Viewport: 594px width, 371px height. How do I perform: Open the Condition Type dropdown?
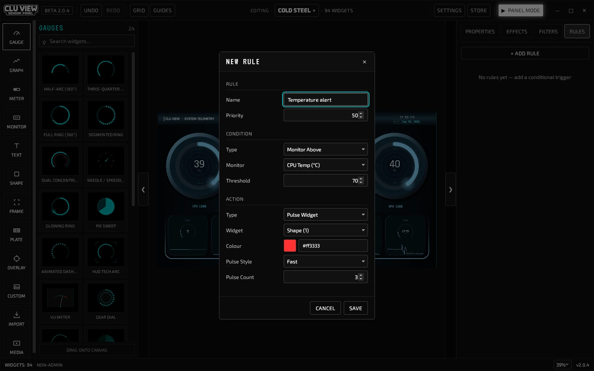[326, 150]
